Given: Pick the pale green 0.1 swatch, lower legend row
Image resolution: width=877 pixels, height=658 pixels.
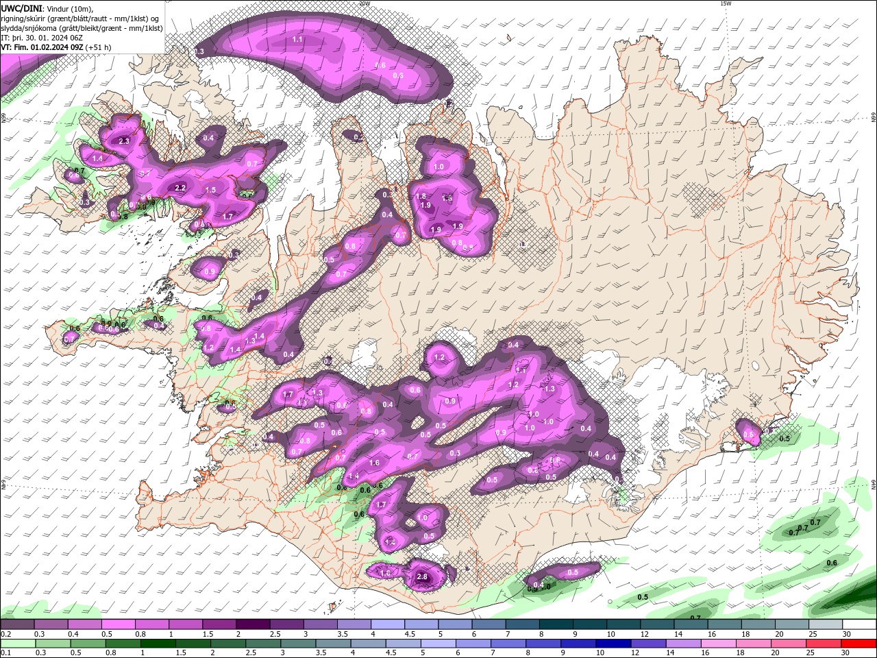Looking at the screenshot, I should click(x=17, y=644).
